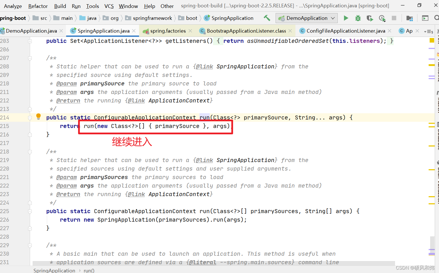The image size is (439, 273).
Task: Run DemoApplication with Coverage shield icon
Action: click(370, 18)
